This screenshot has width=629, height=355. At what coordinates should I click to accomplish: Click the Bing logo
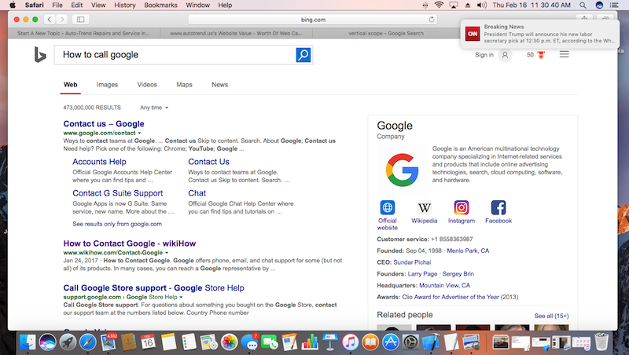click(40, 55)
